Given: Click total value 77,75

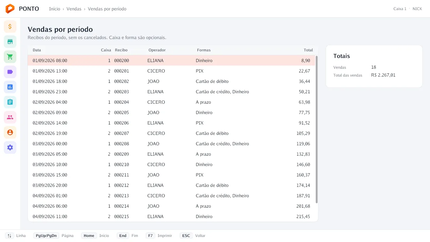Looking at the screenshot, I should (x=304, y=112).
